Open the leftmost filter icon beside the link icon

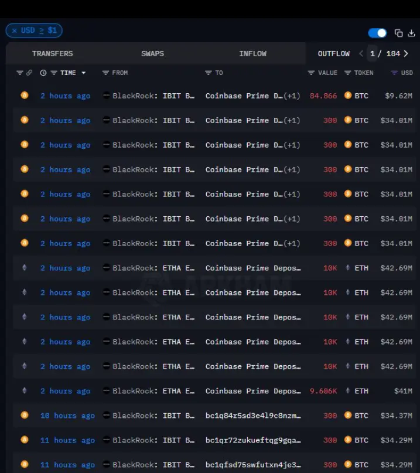19,73
